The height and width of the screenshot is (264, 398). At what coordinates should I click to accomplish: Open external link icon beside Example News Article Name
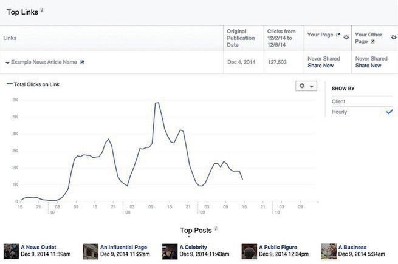pos(82,62)
